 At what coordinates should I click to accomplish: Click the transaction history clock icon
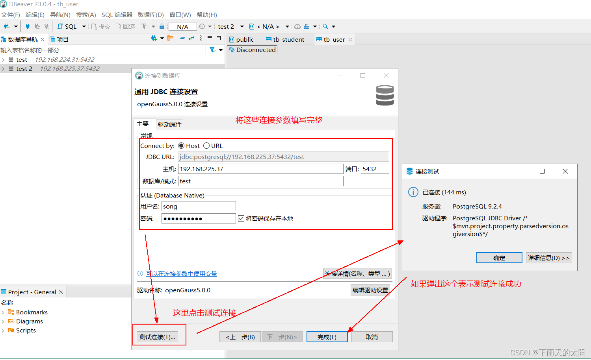202,26
